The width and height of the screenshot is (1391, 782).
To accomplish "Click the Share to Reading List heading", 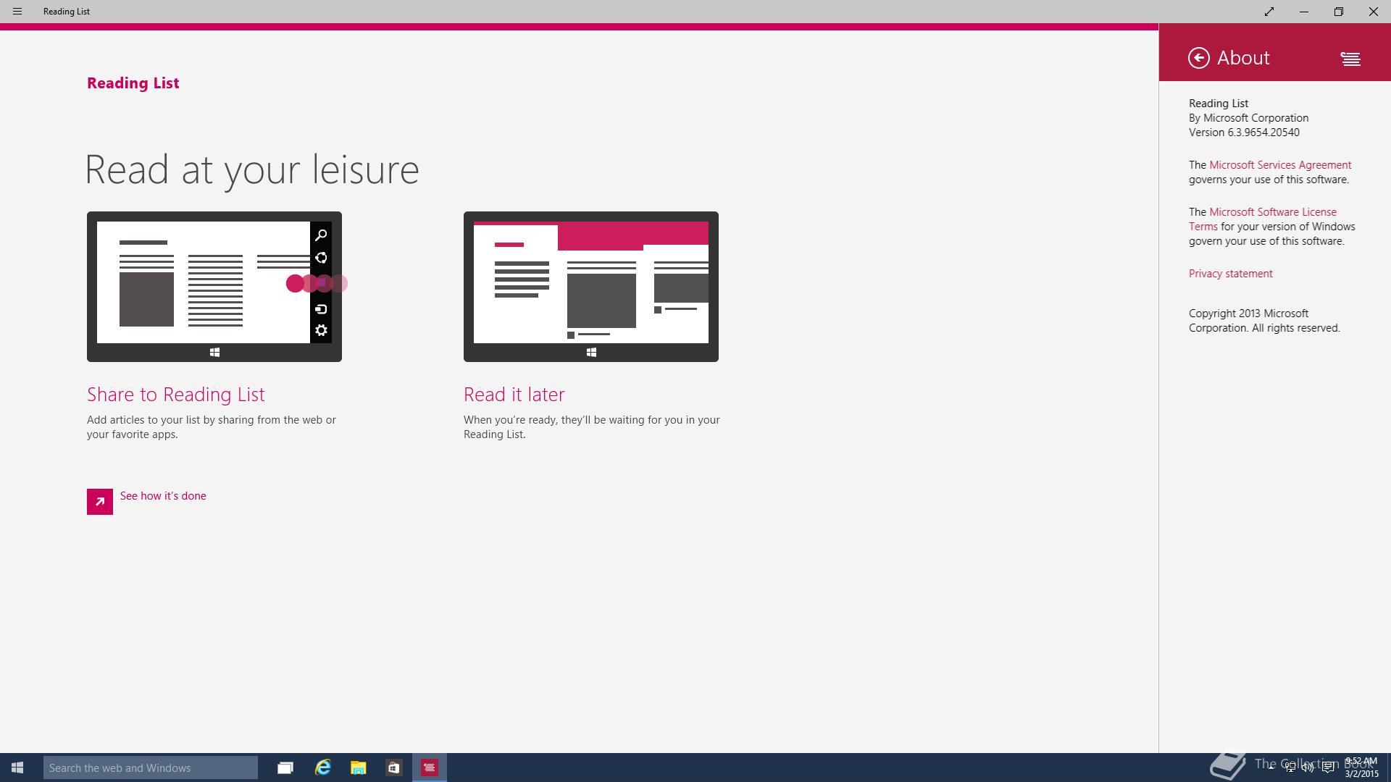I will click(x=176, y=395).
